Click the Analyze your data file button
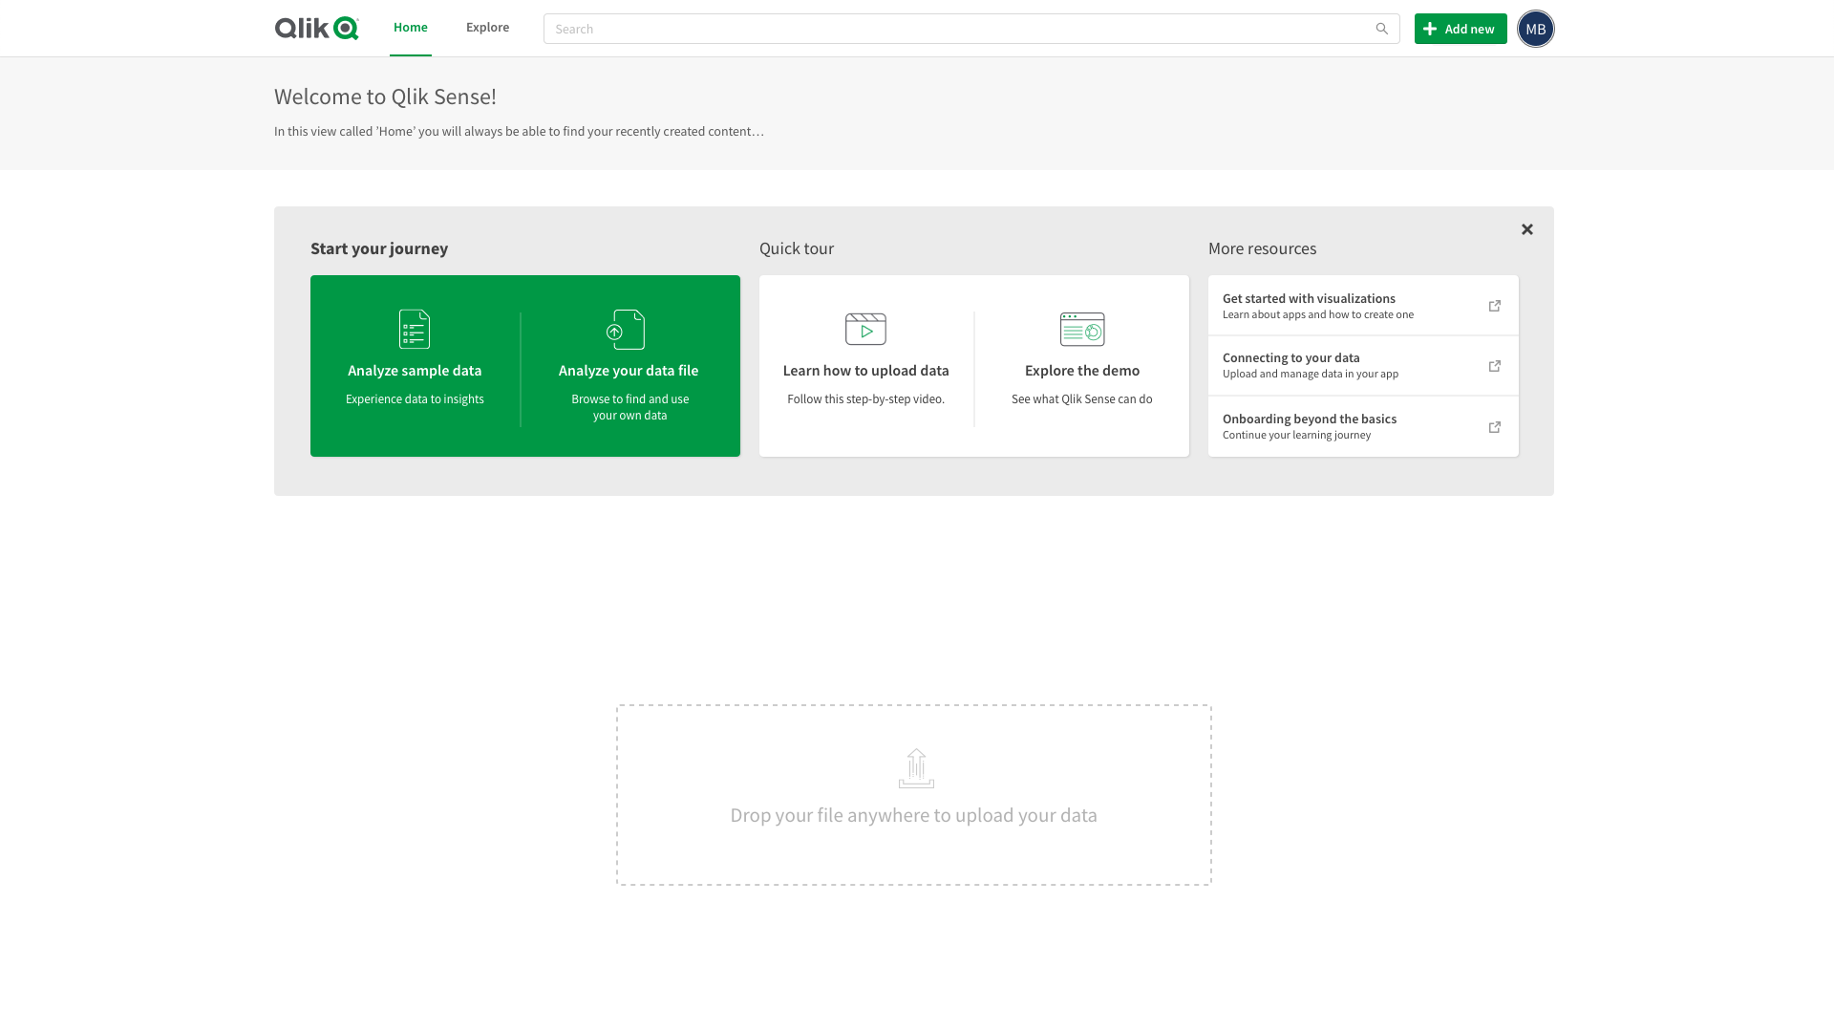 (x=629, y=365)
